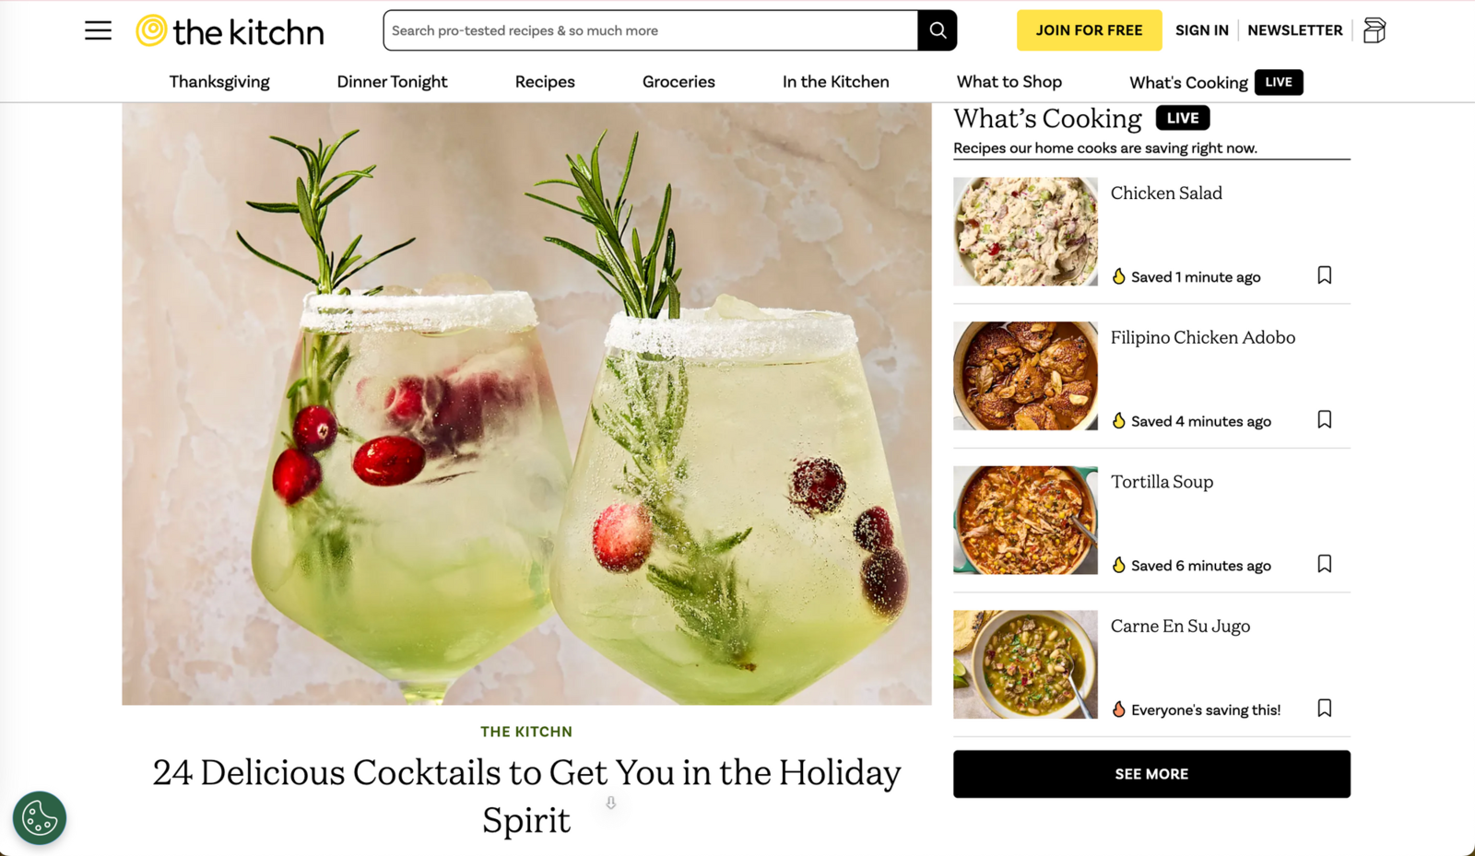Open the Tortilla Soup thumbnail
The image size is (1475, 856).
1025,521
